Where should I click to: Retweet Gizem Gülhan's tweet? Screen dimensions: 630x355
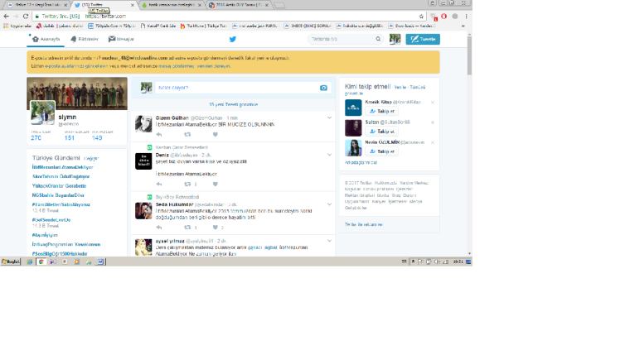coord(187,135)
